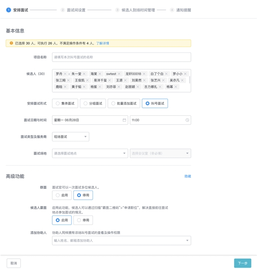The width and height of the screenshot is (257, 269).
Task: Open 了解详情 link in warning banner
Action: [x=103, y=43]
